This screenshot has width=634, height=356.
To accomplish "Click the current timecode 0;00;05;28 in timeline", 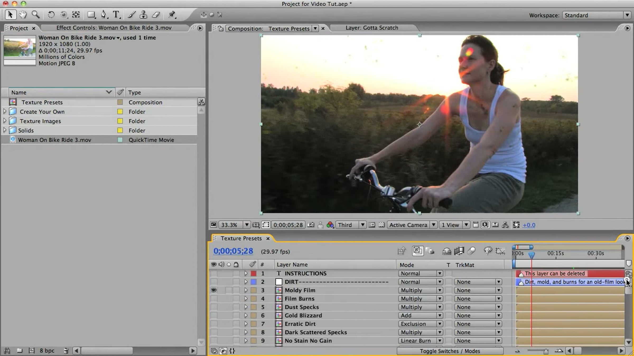I will pos(233,251).
